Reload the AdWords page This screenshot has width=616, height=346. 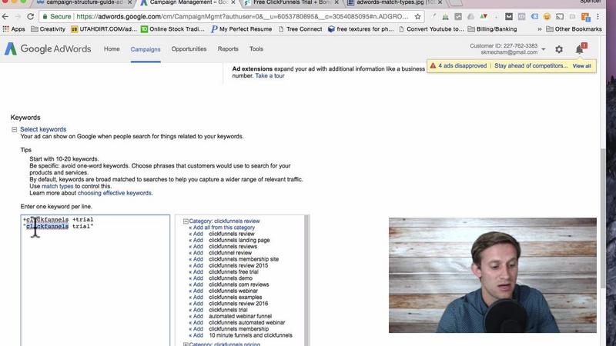point(30,16)
